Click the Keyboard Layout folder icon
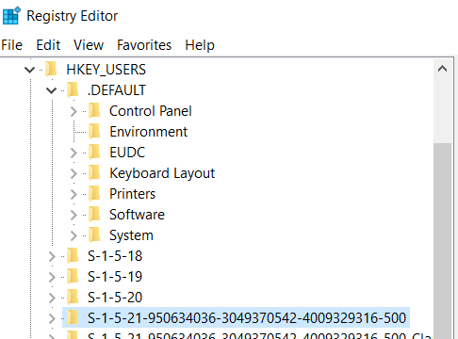This screenshot has height=339, width=458. 94,172
